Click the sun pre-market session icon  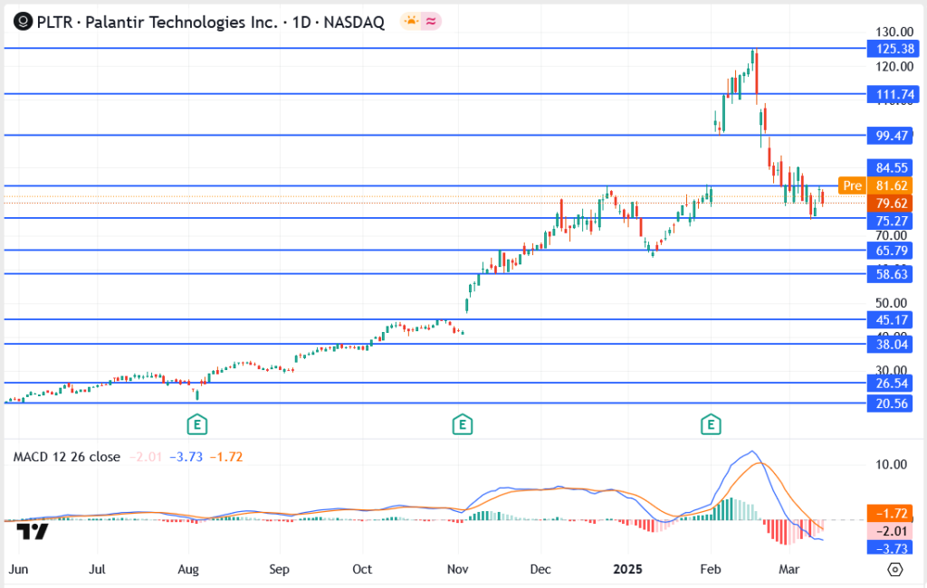point(412,22)
